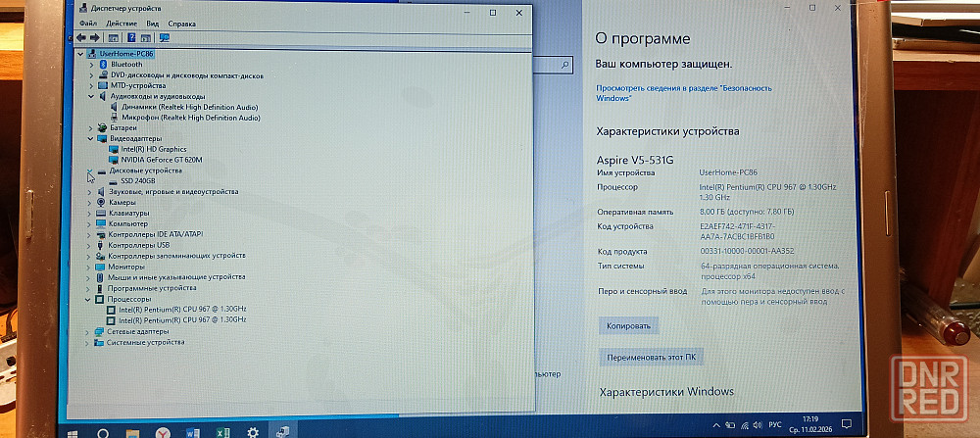Open the Безопасность Windows details link

click(x=684, y=93)
